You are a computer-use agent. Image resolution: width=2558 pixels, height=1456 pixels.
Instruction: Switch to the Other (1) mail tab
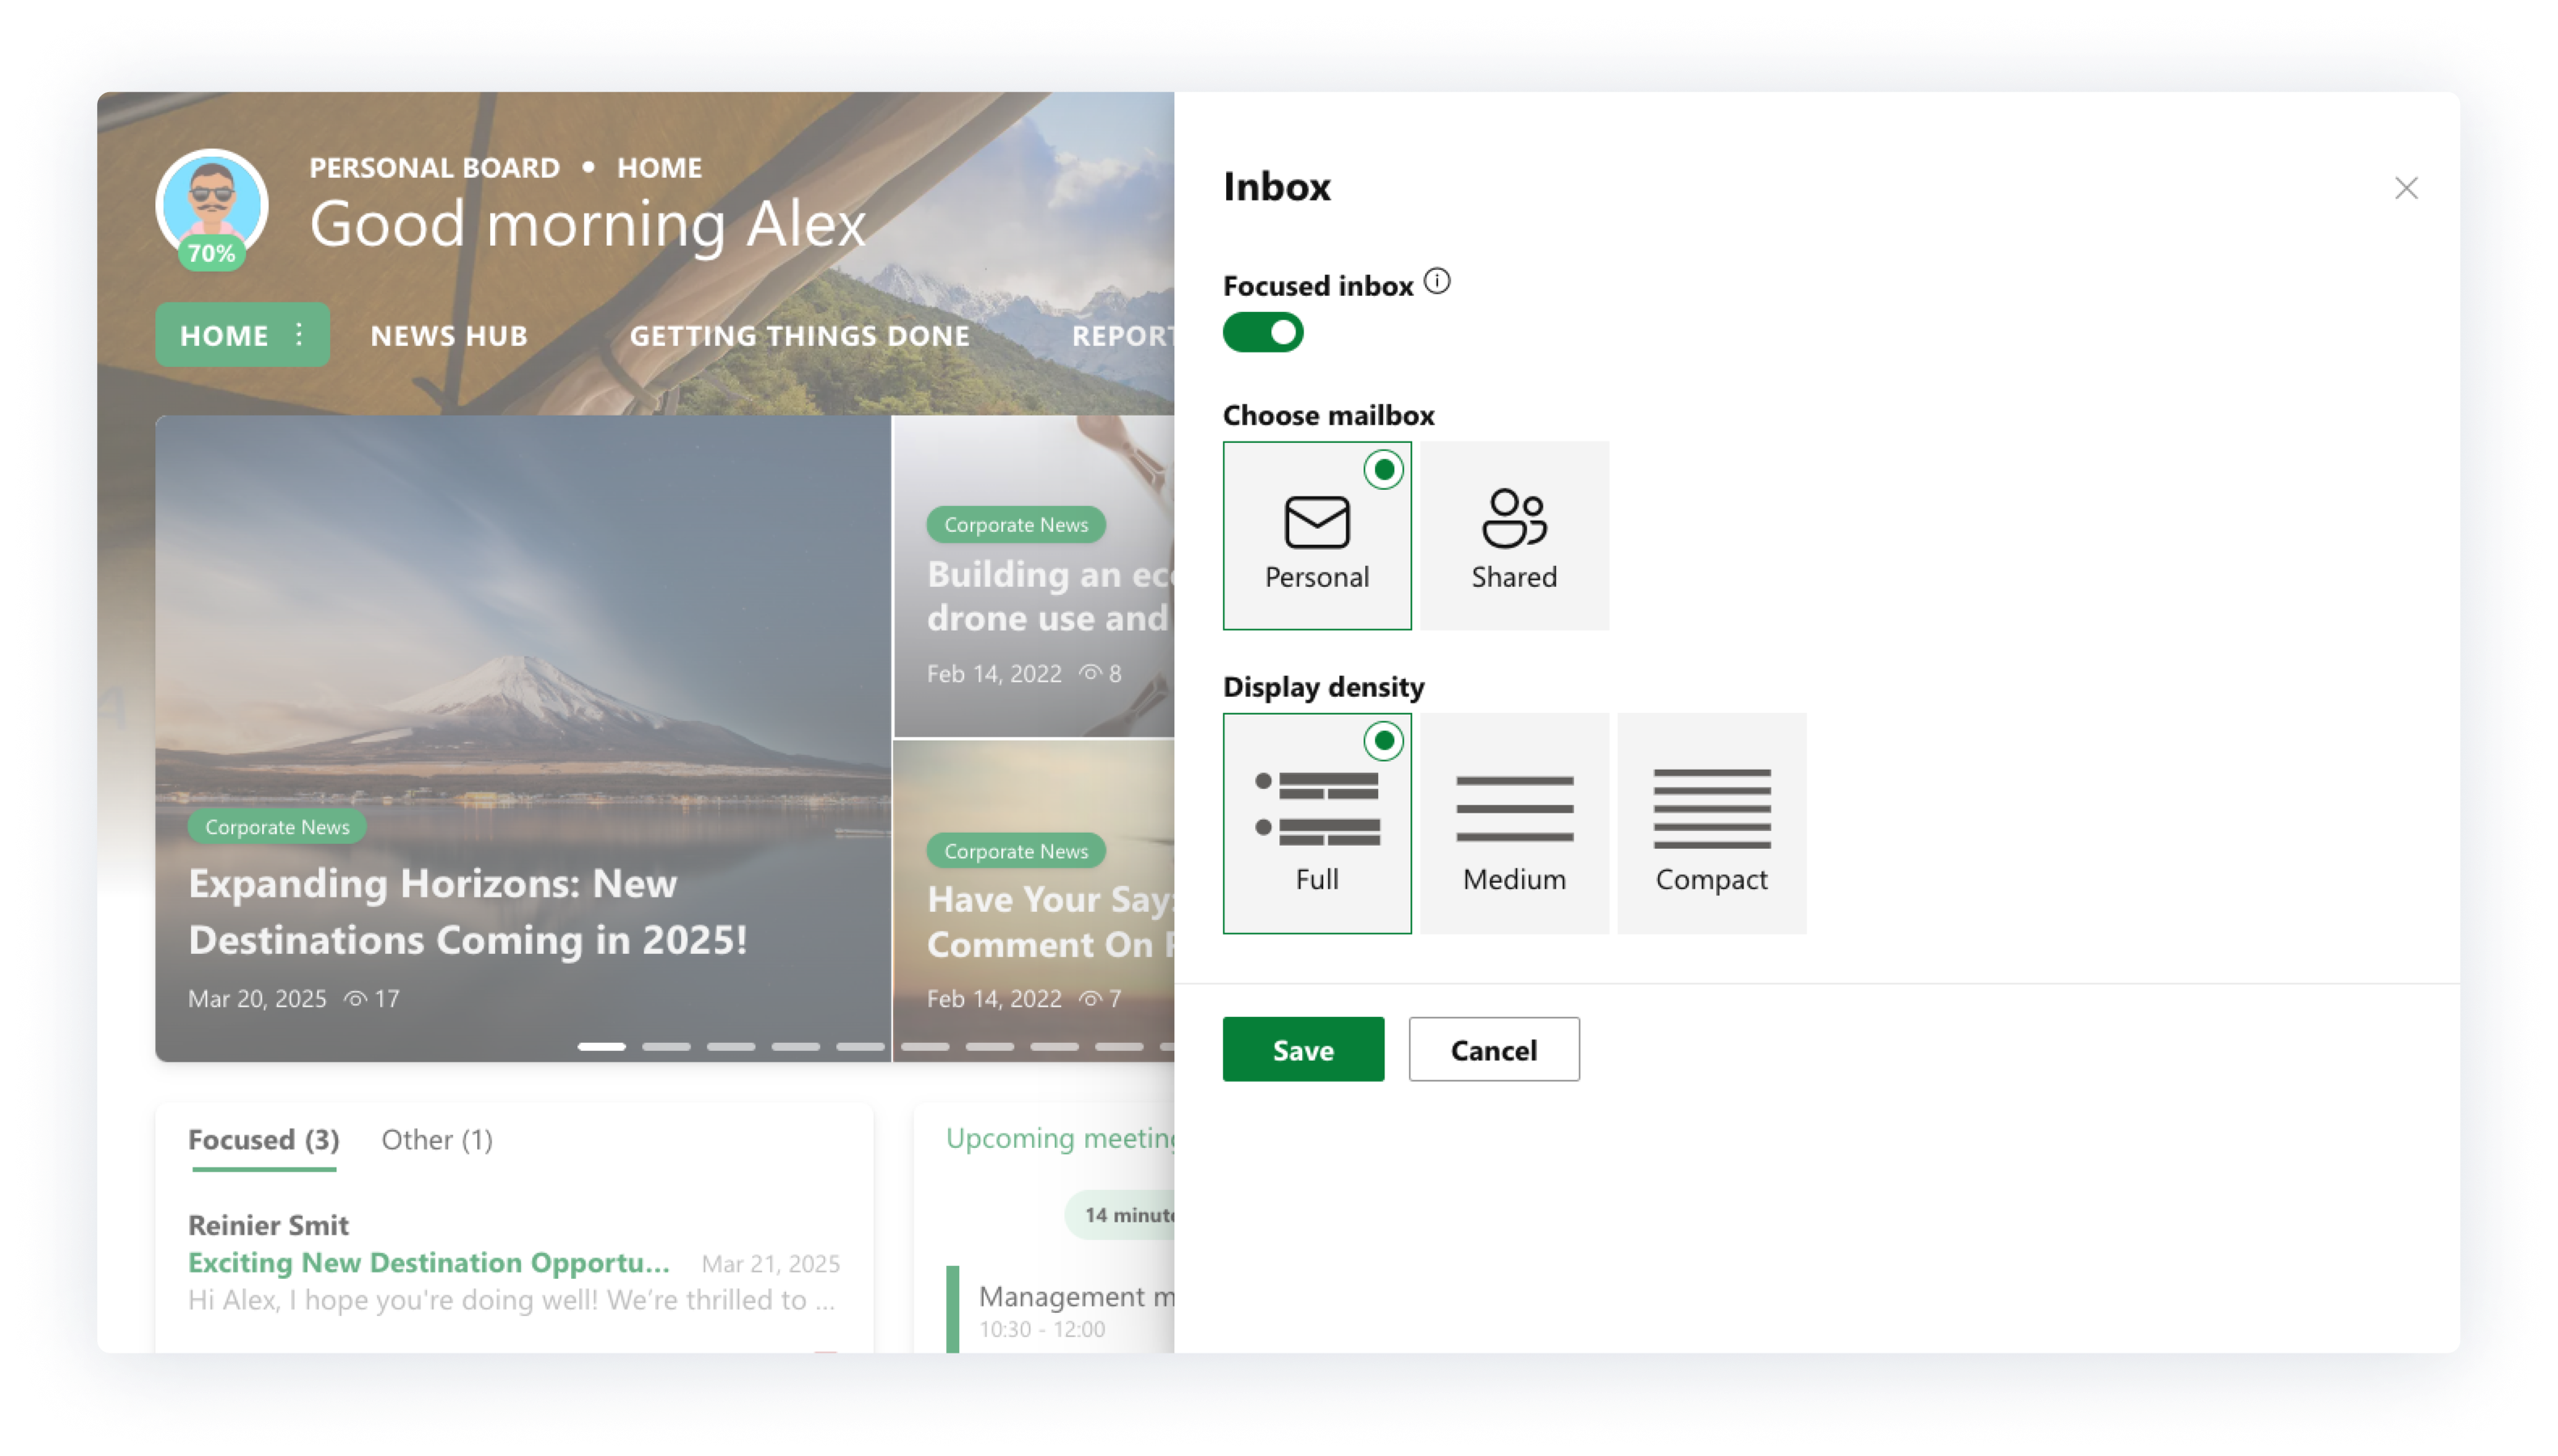(x=438, y=1140)
